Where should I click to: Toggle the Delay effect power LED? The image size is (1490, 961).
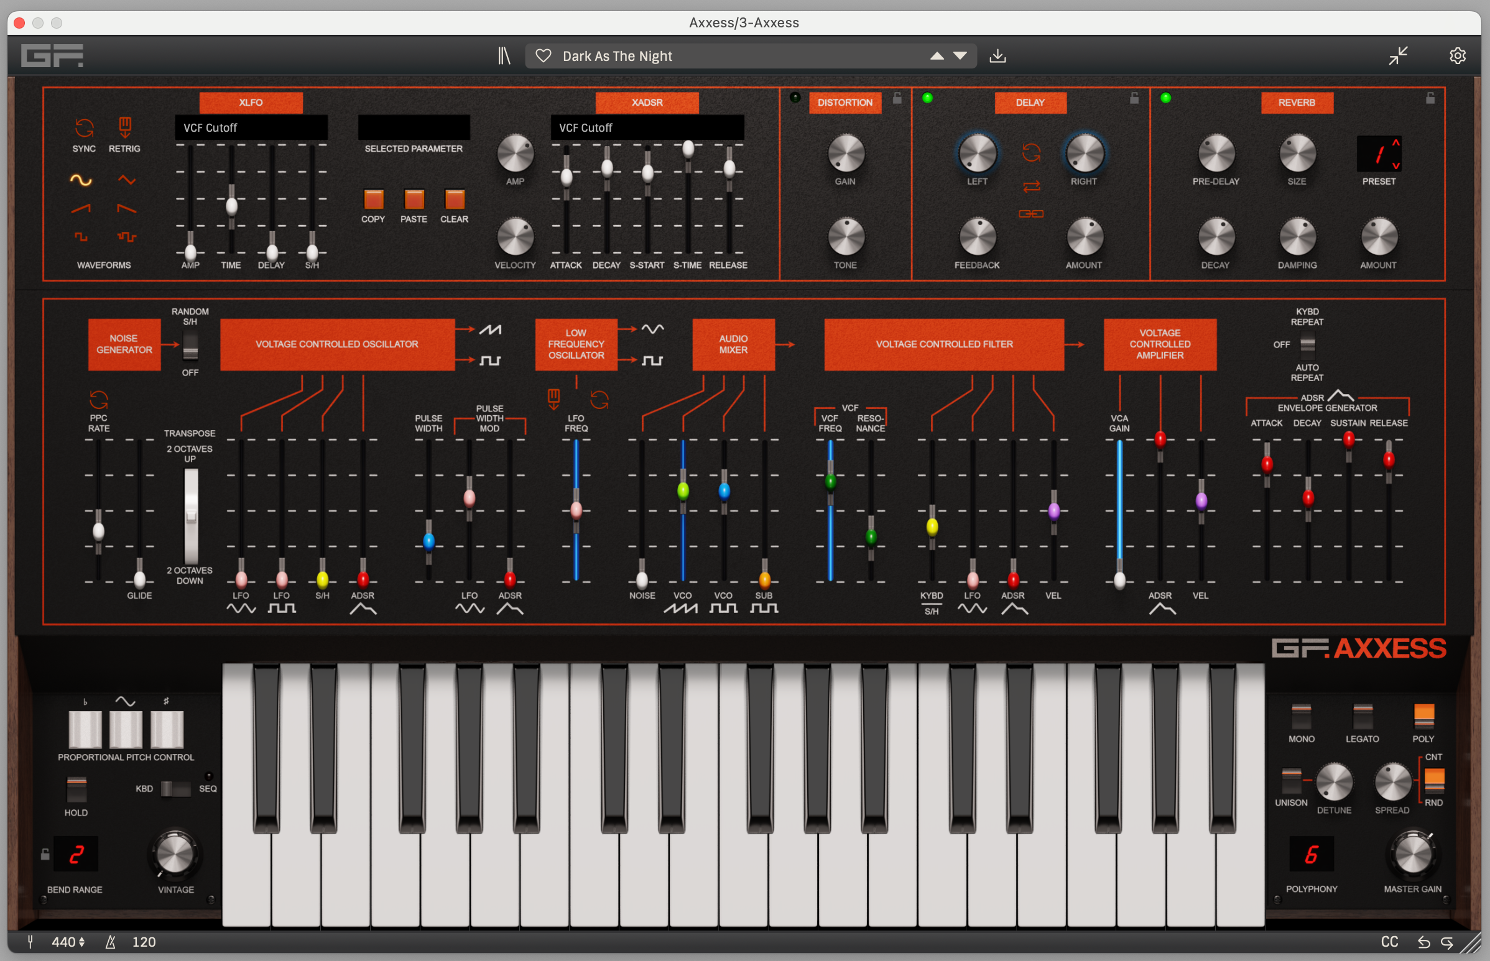click(927, 98)
